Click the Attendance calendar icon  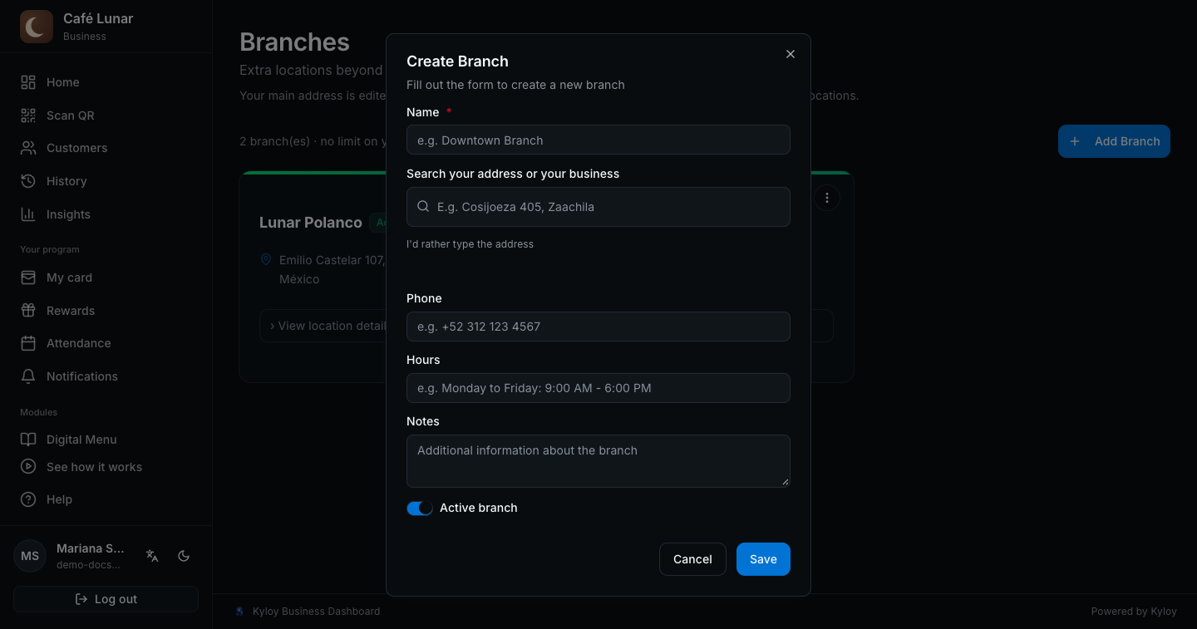(x=28, y=343)
